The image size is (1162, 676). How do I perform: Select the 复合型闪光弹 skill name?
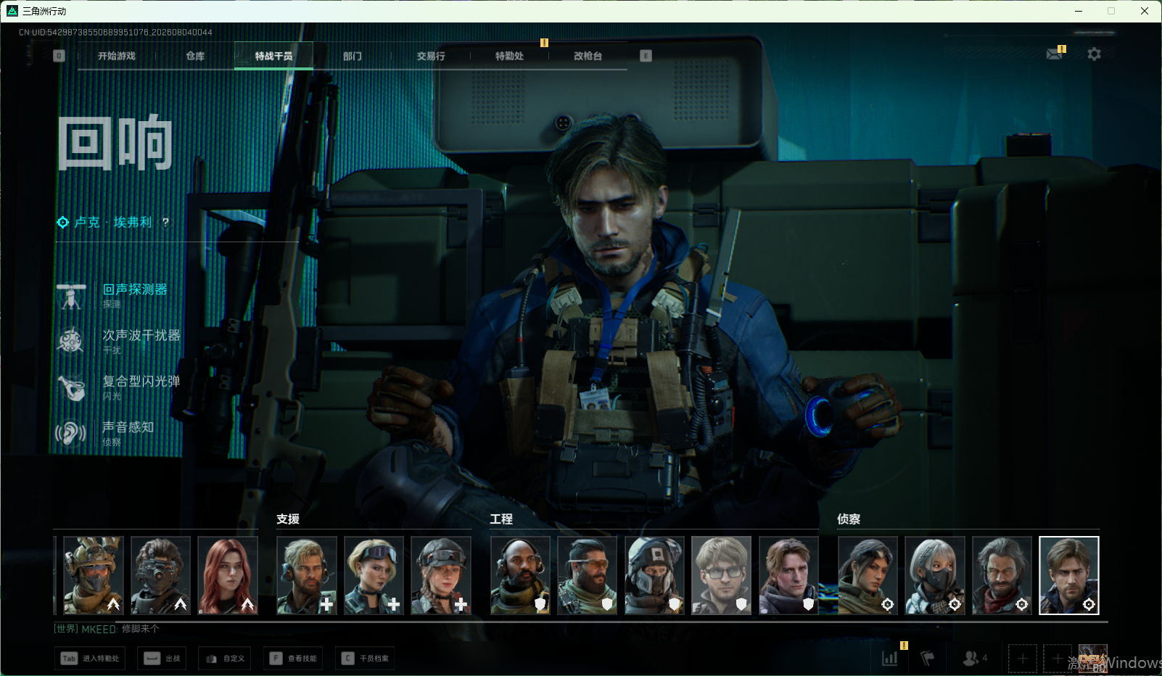[x=141, y=381]
